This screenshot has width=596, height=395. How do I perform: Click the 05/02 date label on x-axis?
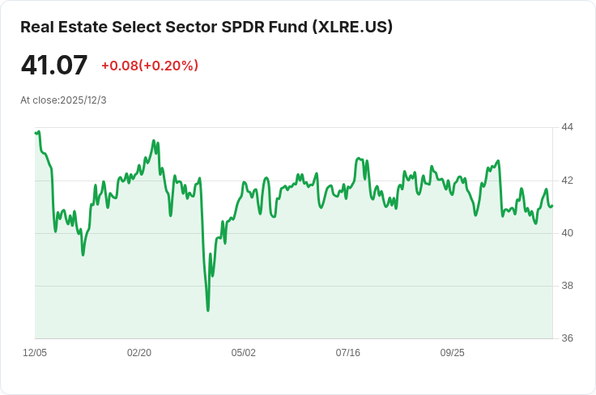click(243, 353)
